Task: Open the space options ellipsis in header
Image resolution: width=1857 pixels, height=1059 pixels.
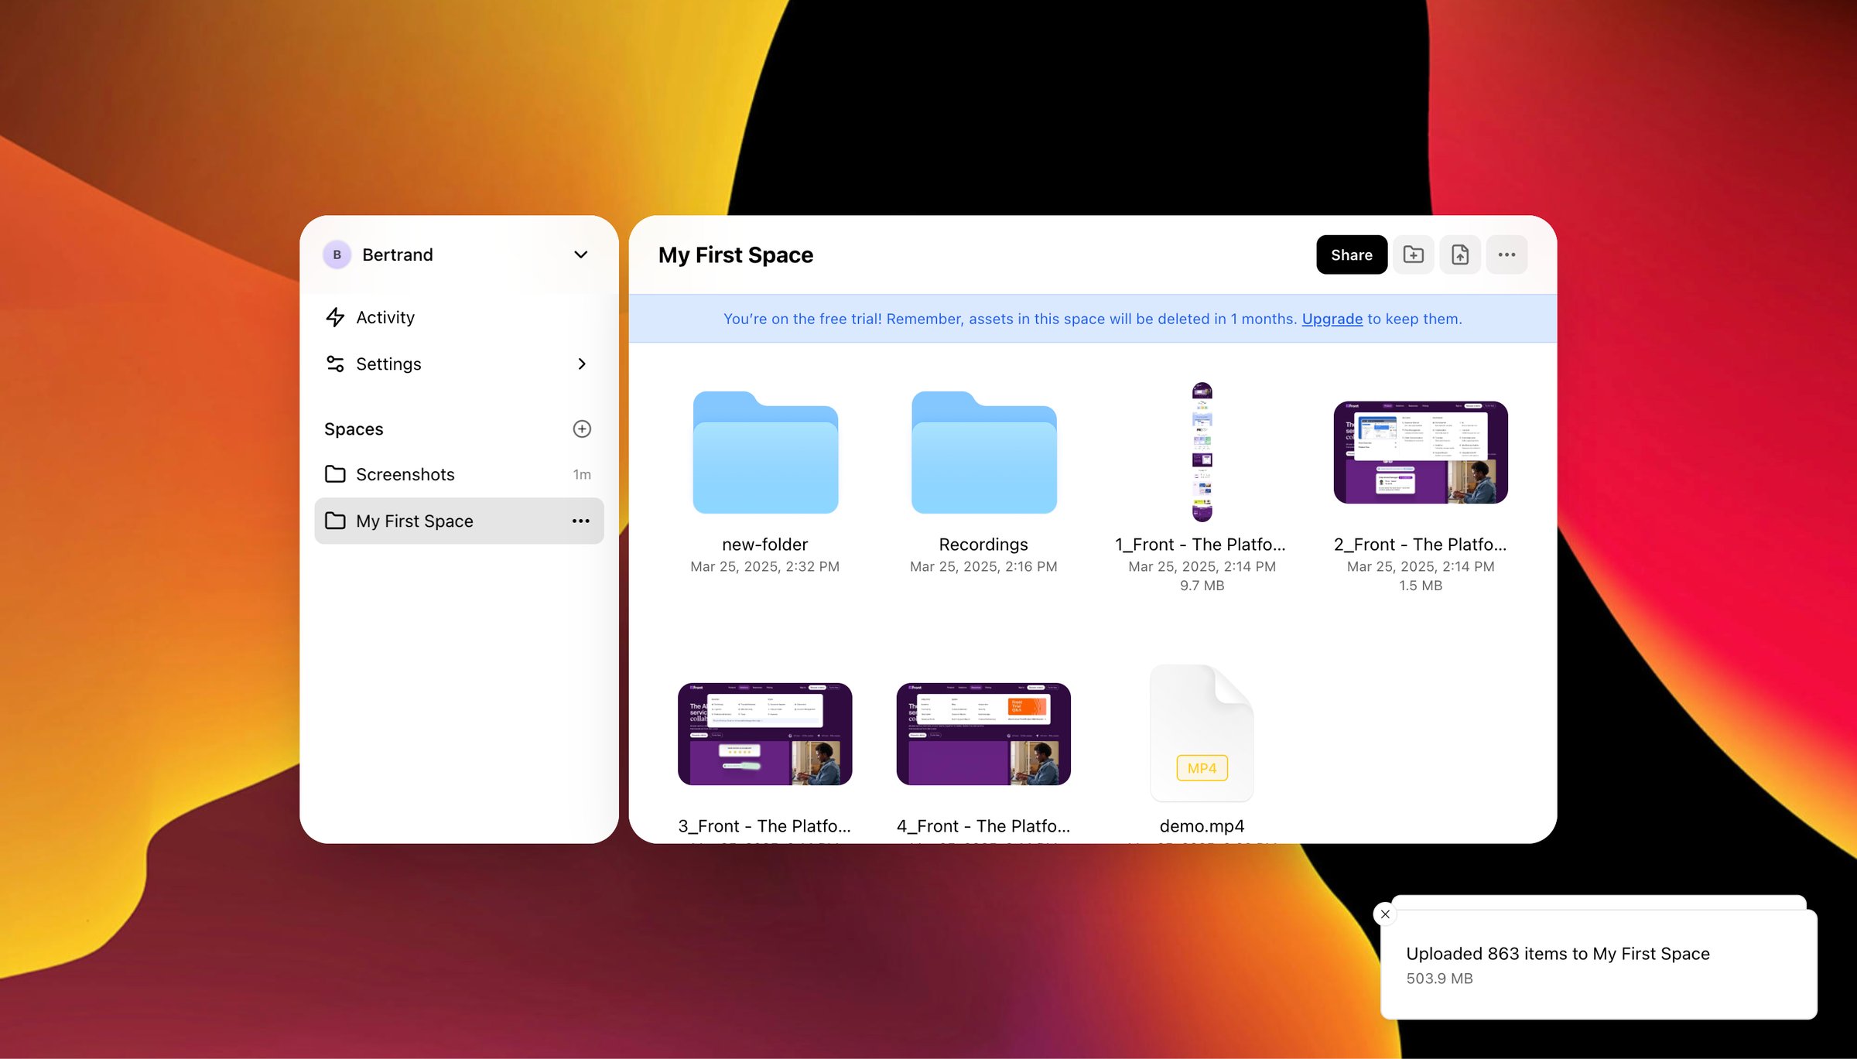Action: coord(1506,255)
